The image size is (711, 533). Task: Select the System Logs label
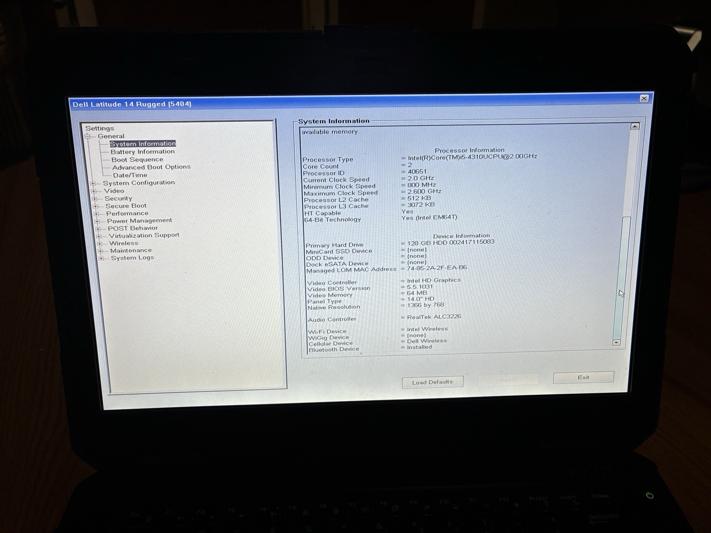(x=132, y=258)
